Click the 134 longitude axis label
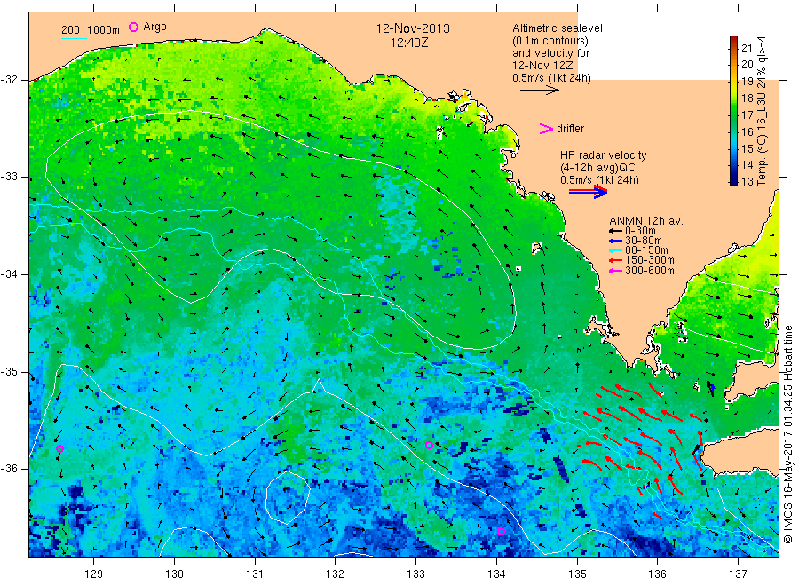799x586 pixels. coord(496,574)
